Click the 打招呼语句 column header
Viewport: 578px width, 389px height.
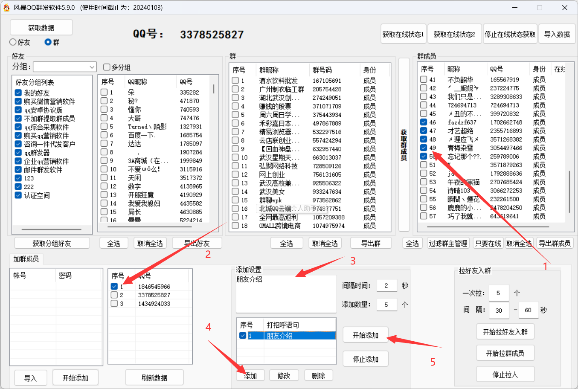coord(300,325)
